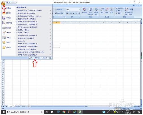The width and height of the screenshot is (143, 115).
Task: Pin recent file dated 2020.06.12
Action: pyautogui.click(x=50, y=27)
